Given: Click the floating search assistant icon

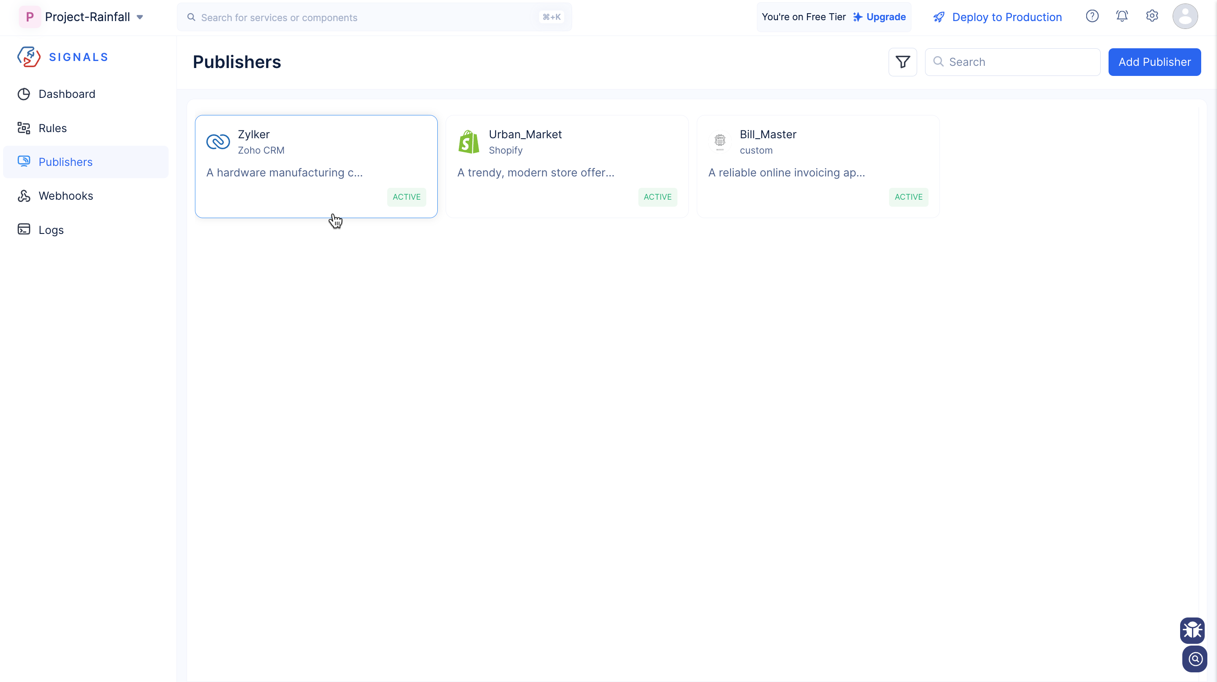Looking at the screenshot, I should pyautogui.click(x=1195, y=659).
